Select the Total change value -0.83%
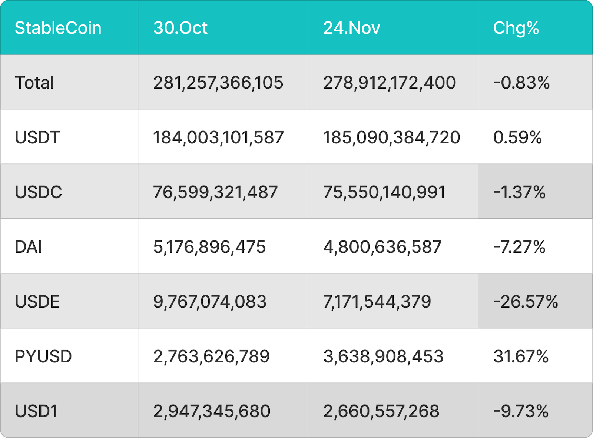Screen dimensions: 593x438 (521, 83)
